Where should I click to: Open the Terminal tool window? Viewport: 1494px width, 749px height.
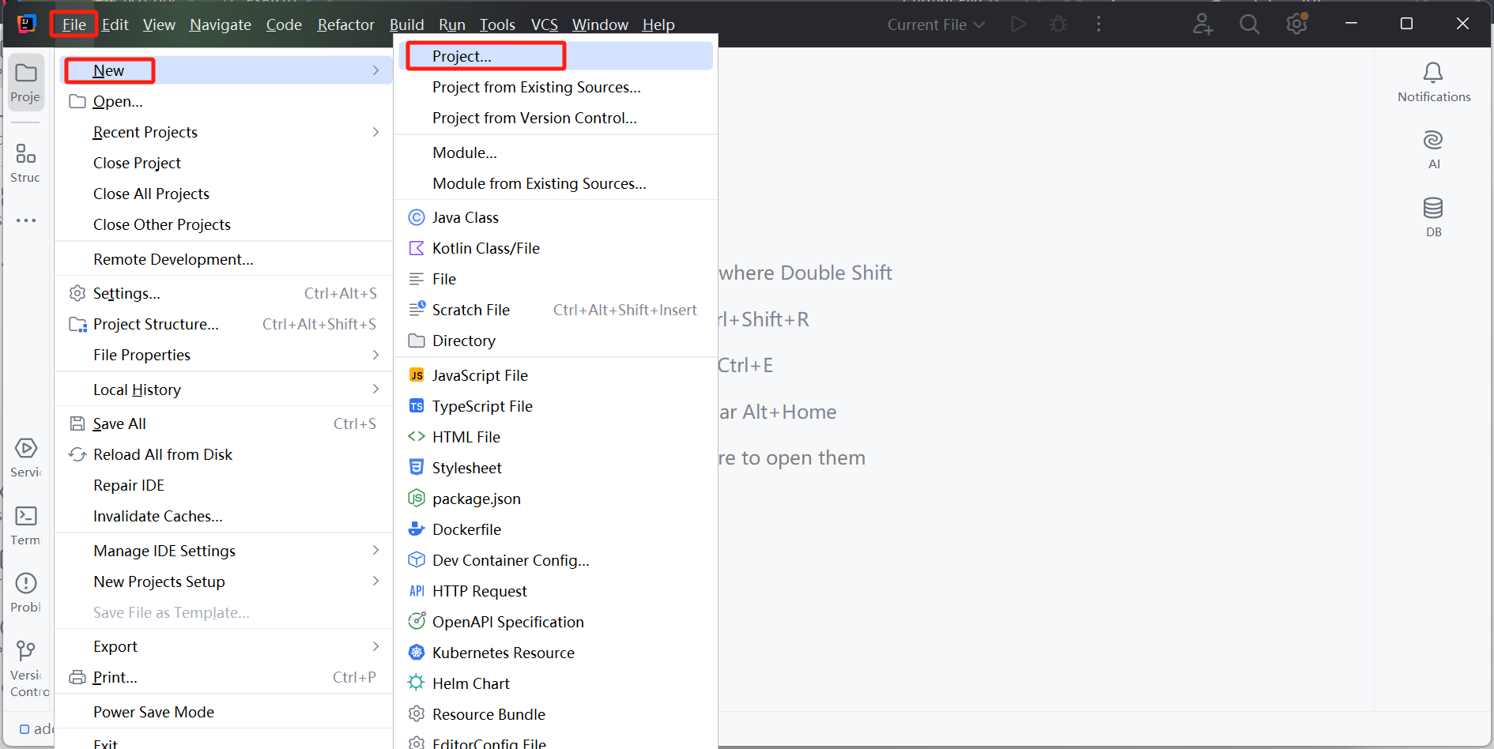click(26, 517)
